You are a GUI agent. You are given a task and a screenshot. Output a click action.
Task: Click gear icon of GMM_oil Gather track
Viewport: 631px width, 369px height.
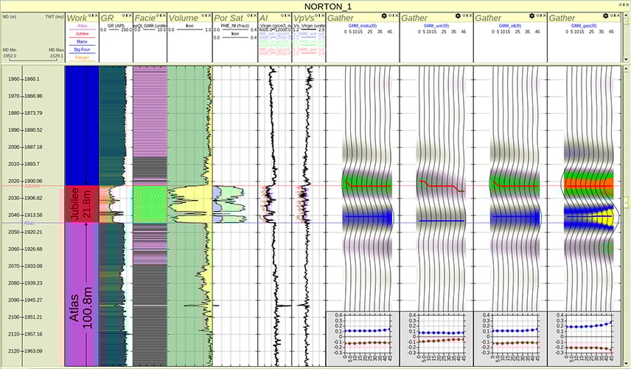coord(532,15)
